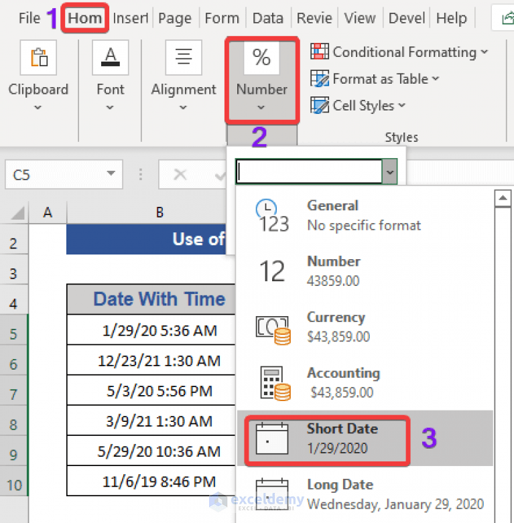Viewport: 514px width, 523px height.
Task: Expand the Font group chevron
Action: point(110,107)
